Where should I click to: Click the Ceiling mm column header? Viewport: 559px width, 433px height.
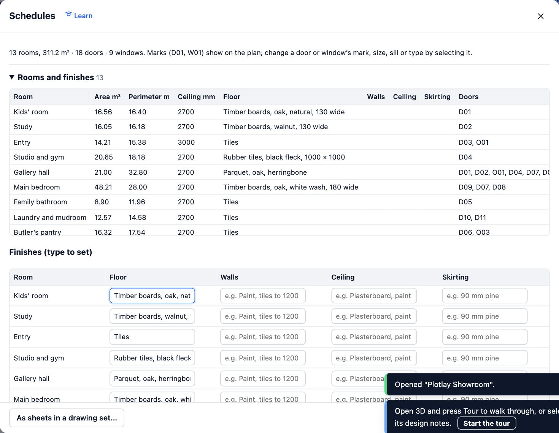pyautogui.click(x=196, y=96)
